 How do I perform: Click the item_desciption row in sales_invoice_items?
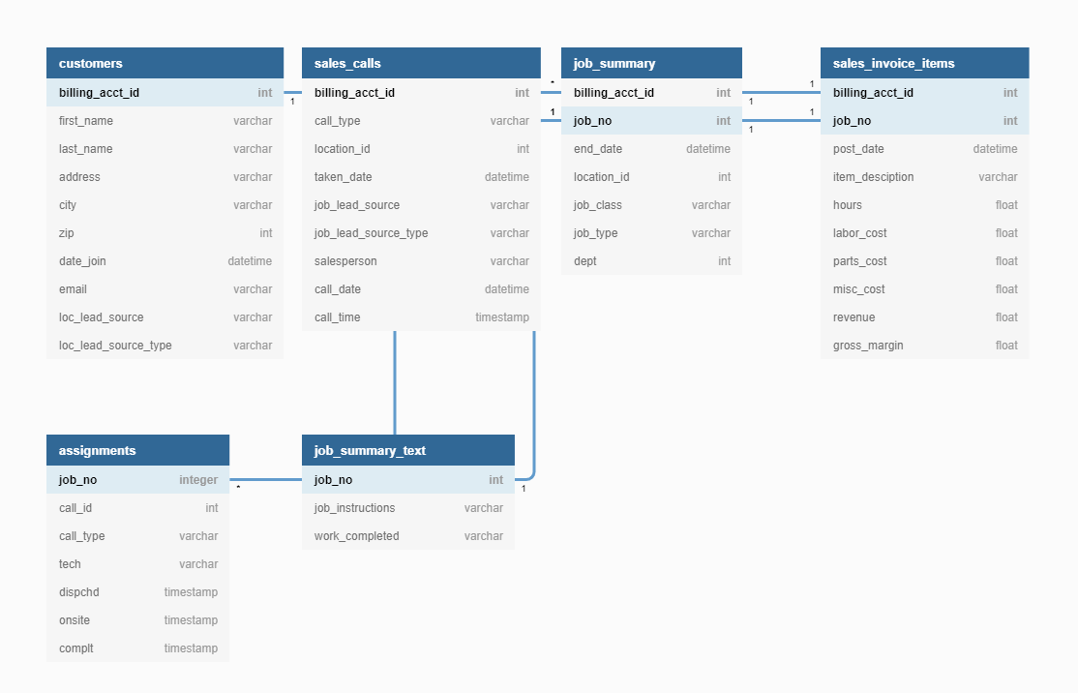pos(924,177)
